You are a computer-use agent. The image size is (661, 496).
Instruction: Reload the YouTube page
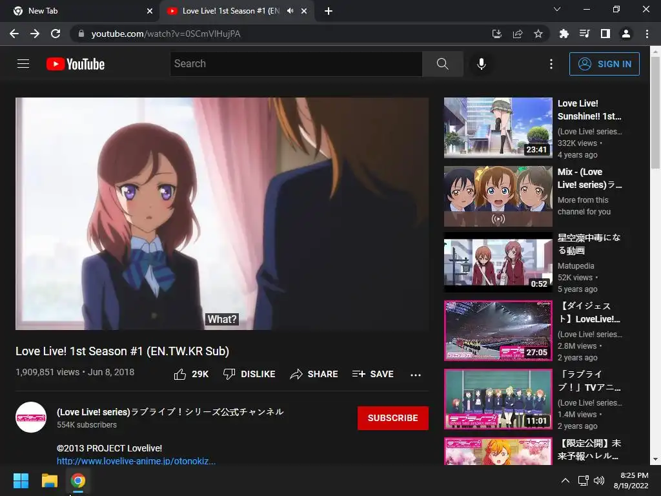[56, 34]
